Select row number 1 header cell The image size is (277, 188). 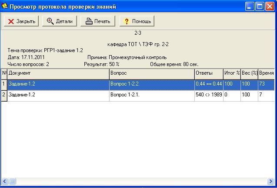click(4, 85)
